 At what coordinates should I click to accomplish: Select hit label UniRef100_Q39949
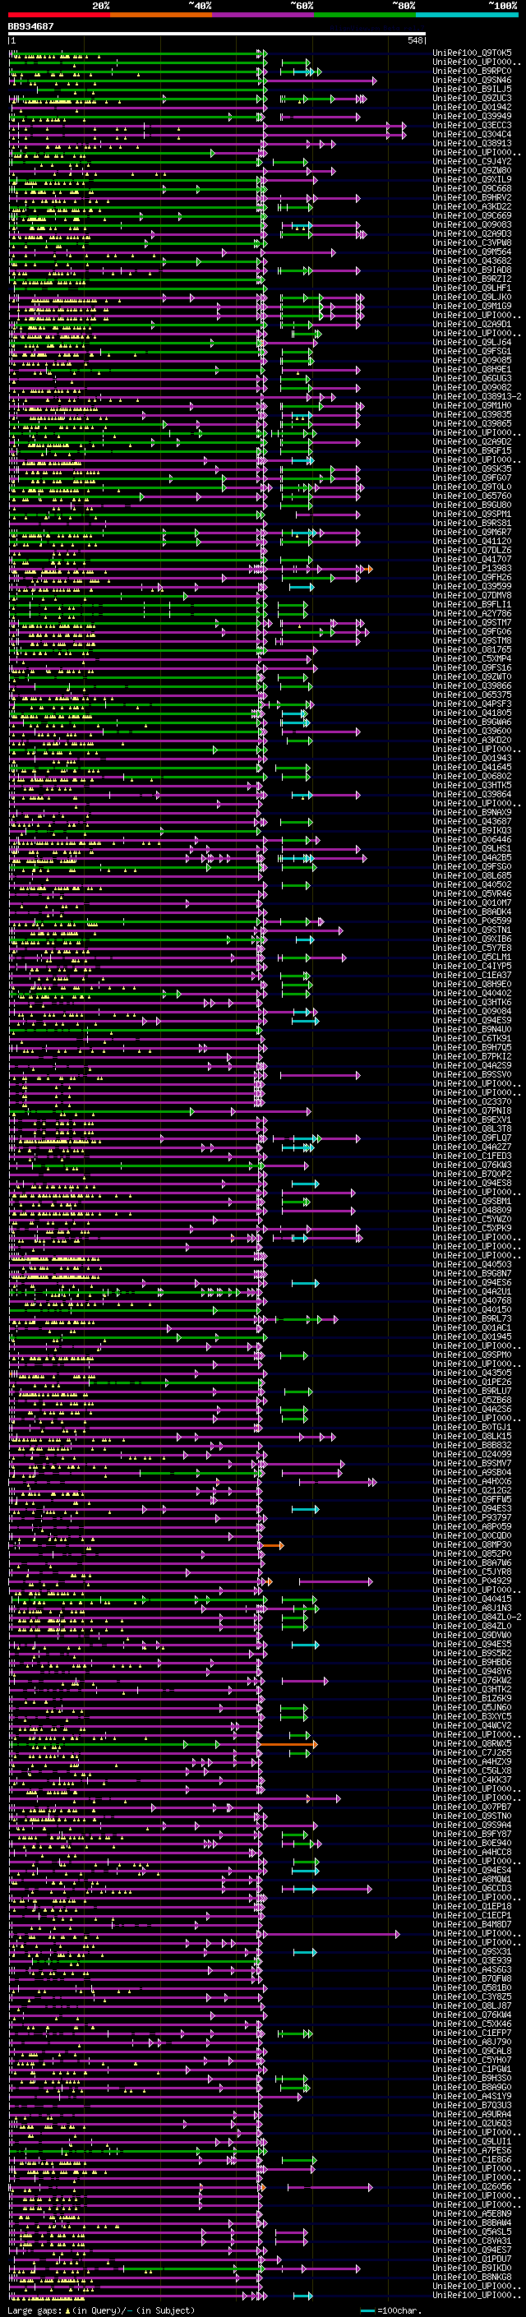point(472,116)
